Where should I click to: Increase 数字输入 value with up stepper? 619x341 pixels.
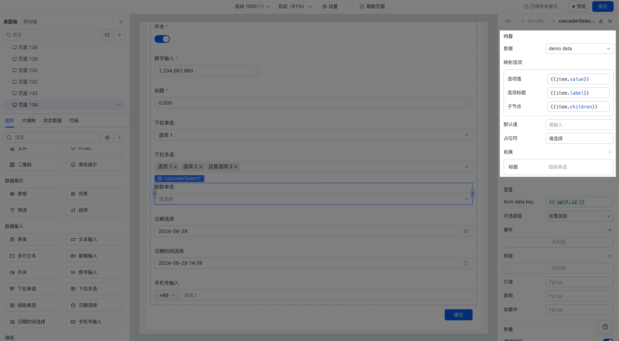click(x=256, y=69)
